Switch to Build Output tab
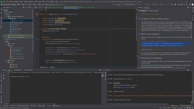This screenshot has width=194, height=109. [18, 70]
